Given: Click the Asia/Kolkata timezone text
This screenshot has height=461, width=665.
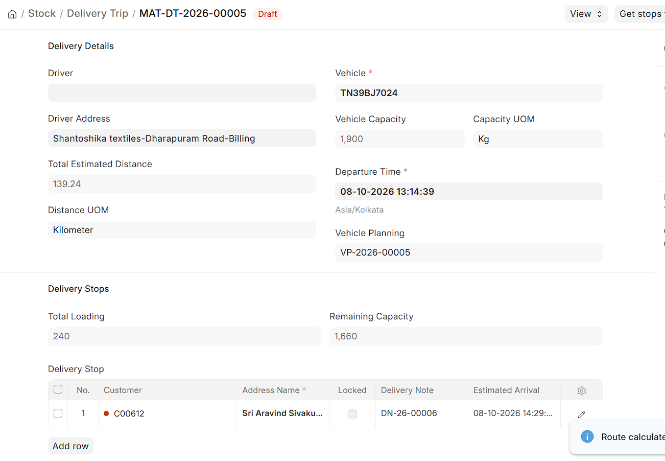Looking at the screenshot, I should pos(359,210).
